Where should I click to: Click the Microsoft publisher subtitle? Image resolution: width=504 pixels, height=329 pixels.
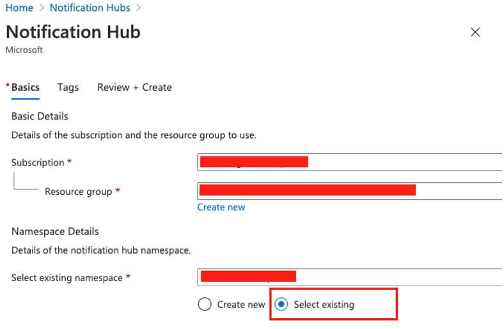[24, 50]
